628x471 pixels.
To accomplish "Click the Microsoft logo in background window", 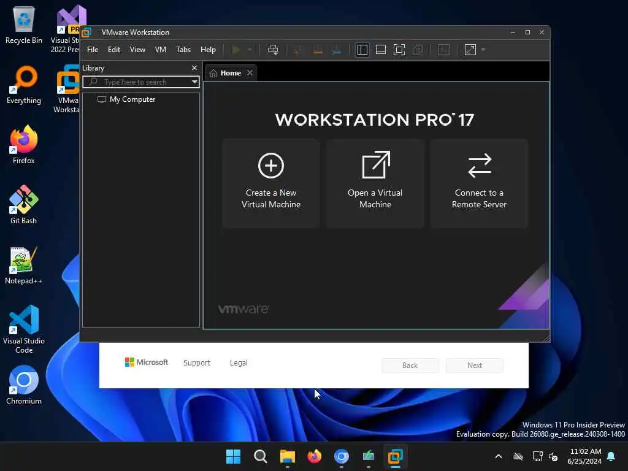I will 147,362.
